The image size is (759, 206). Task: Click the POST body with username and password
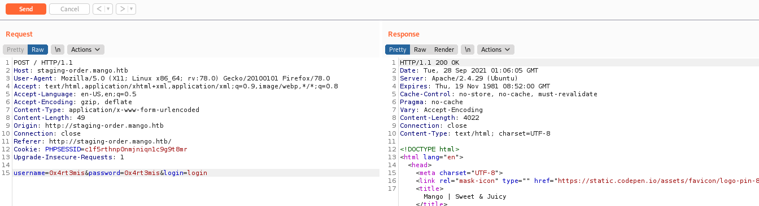[x=111, y=173]
